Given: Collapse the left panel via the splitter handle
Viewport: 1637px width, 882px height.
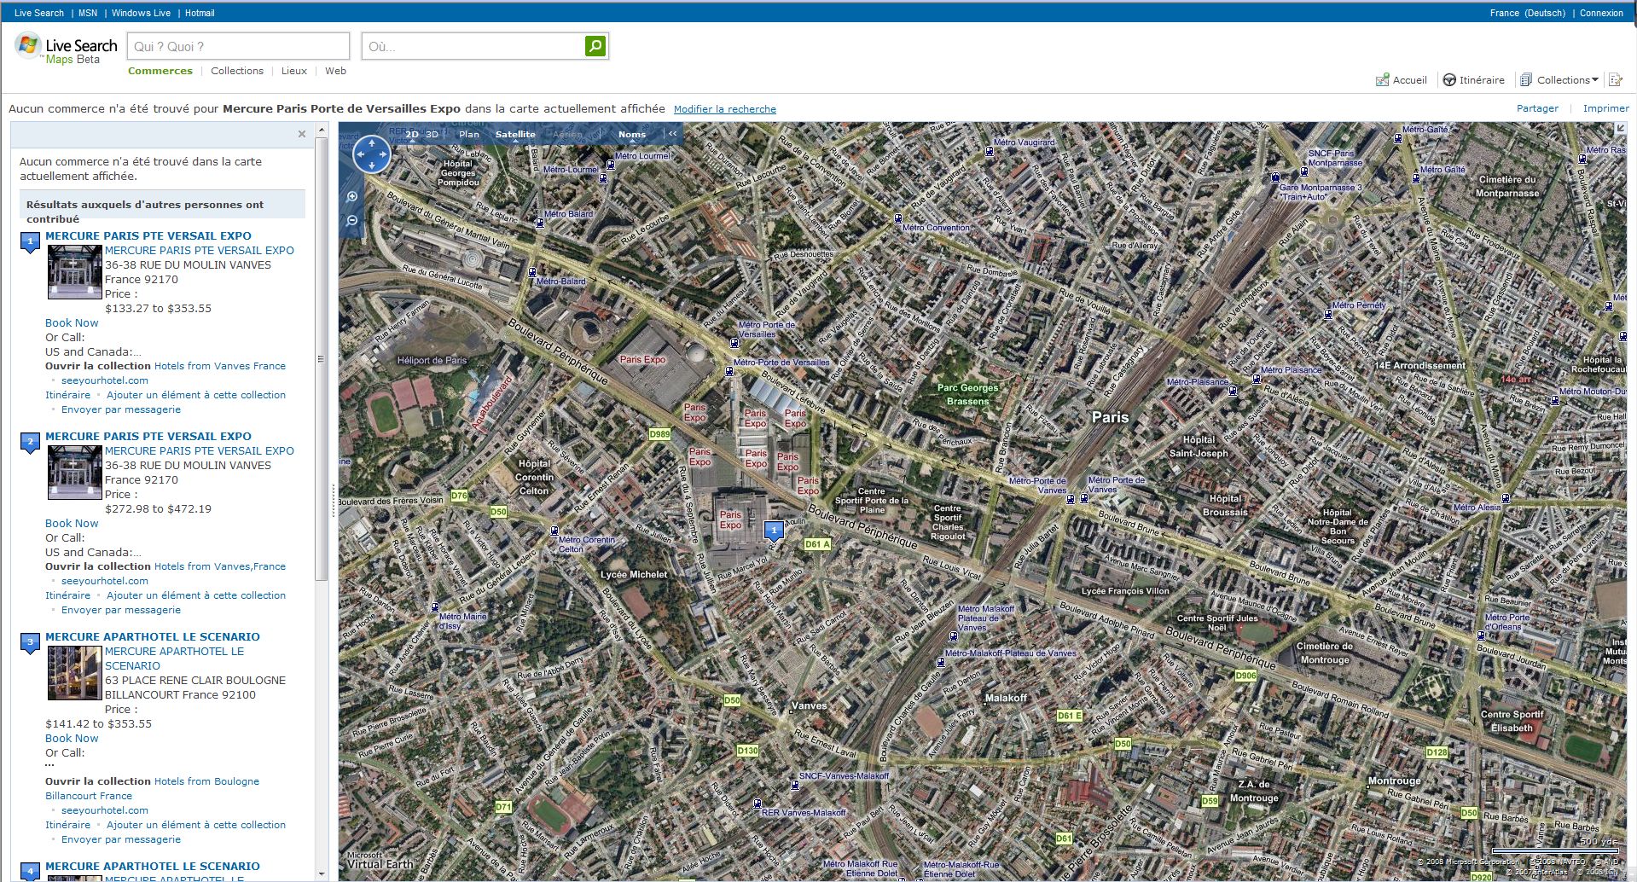Looking at the screenshot, I should pyautogui.click(x=333, y=502).
